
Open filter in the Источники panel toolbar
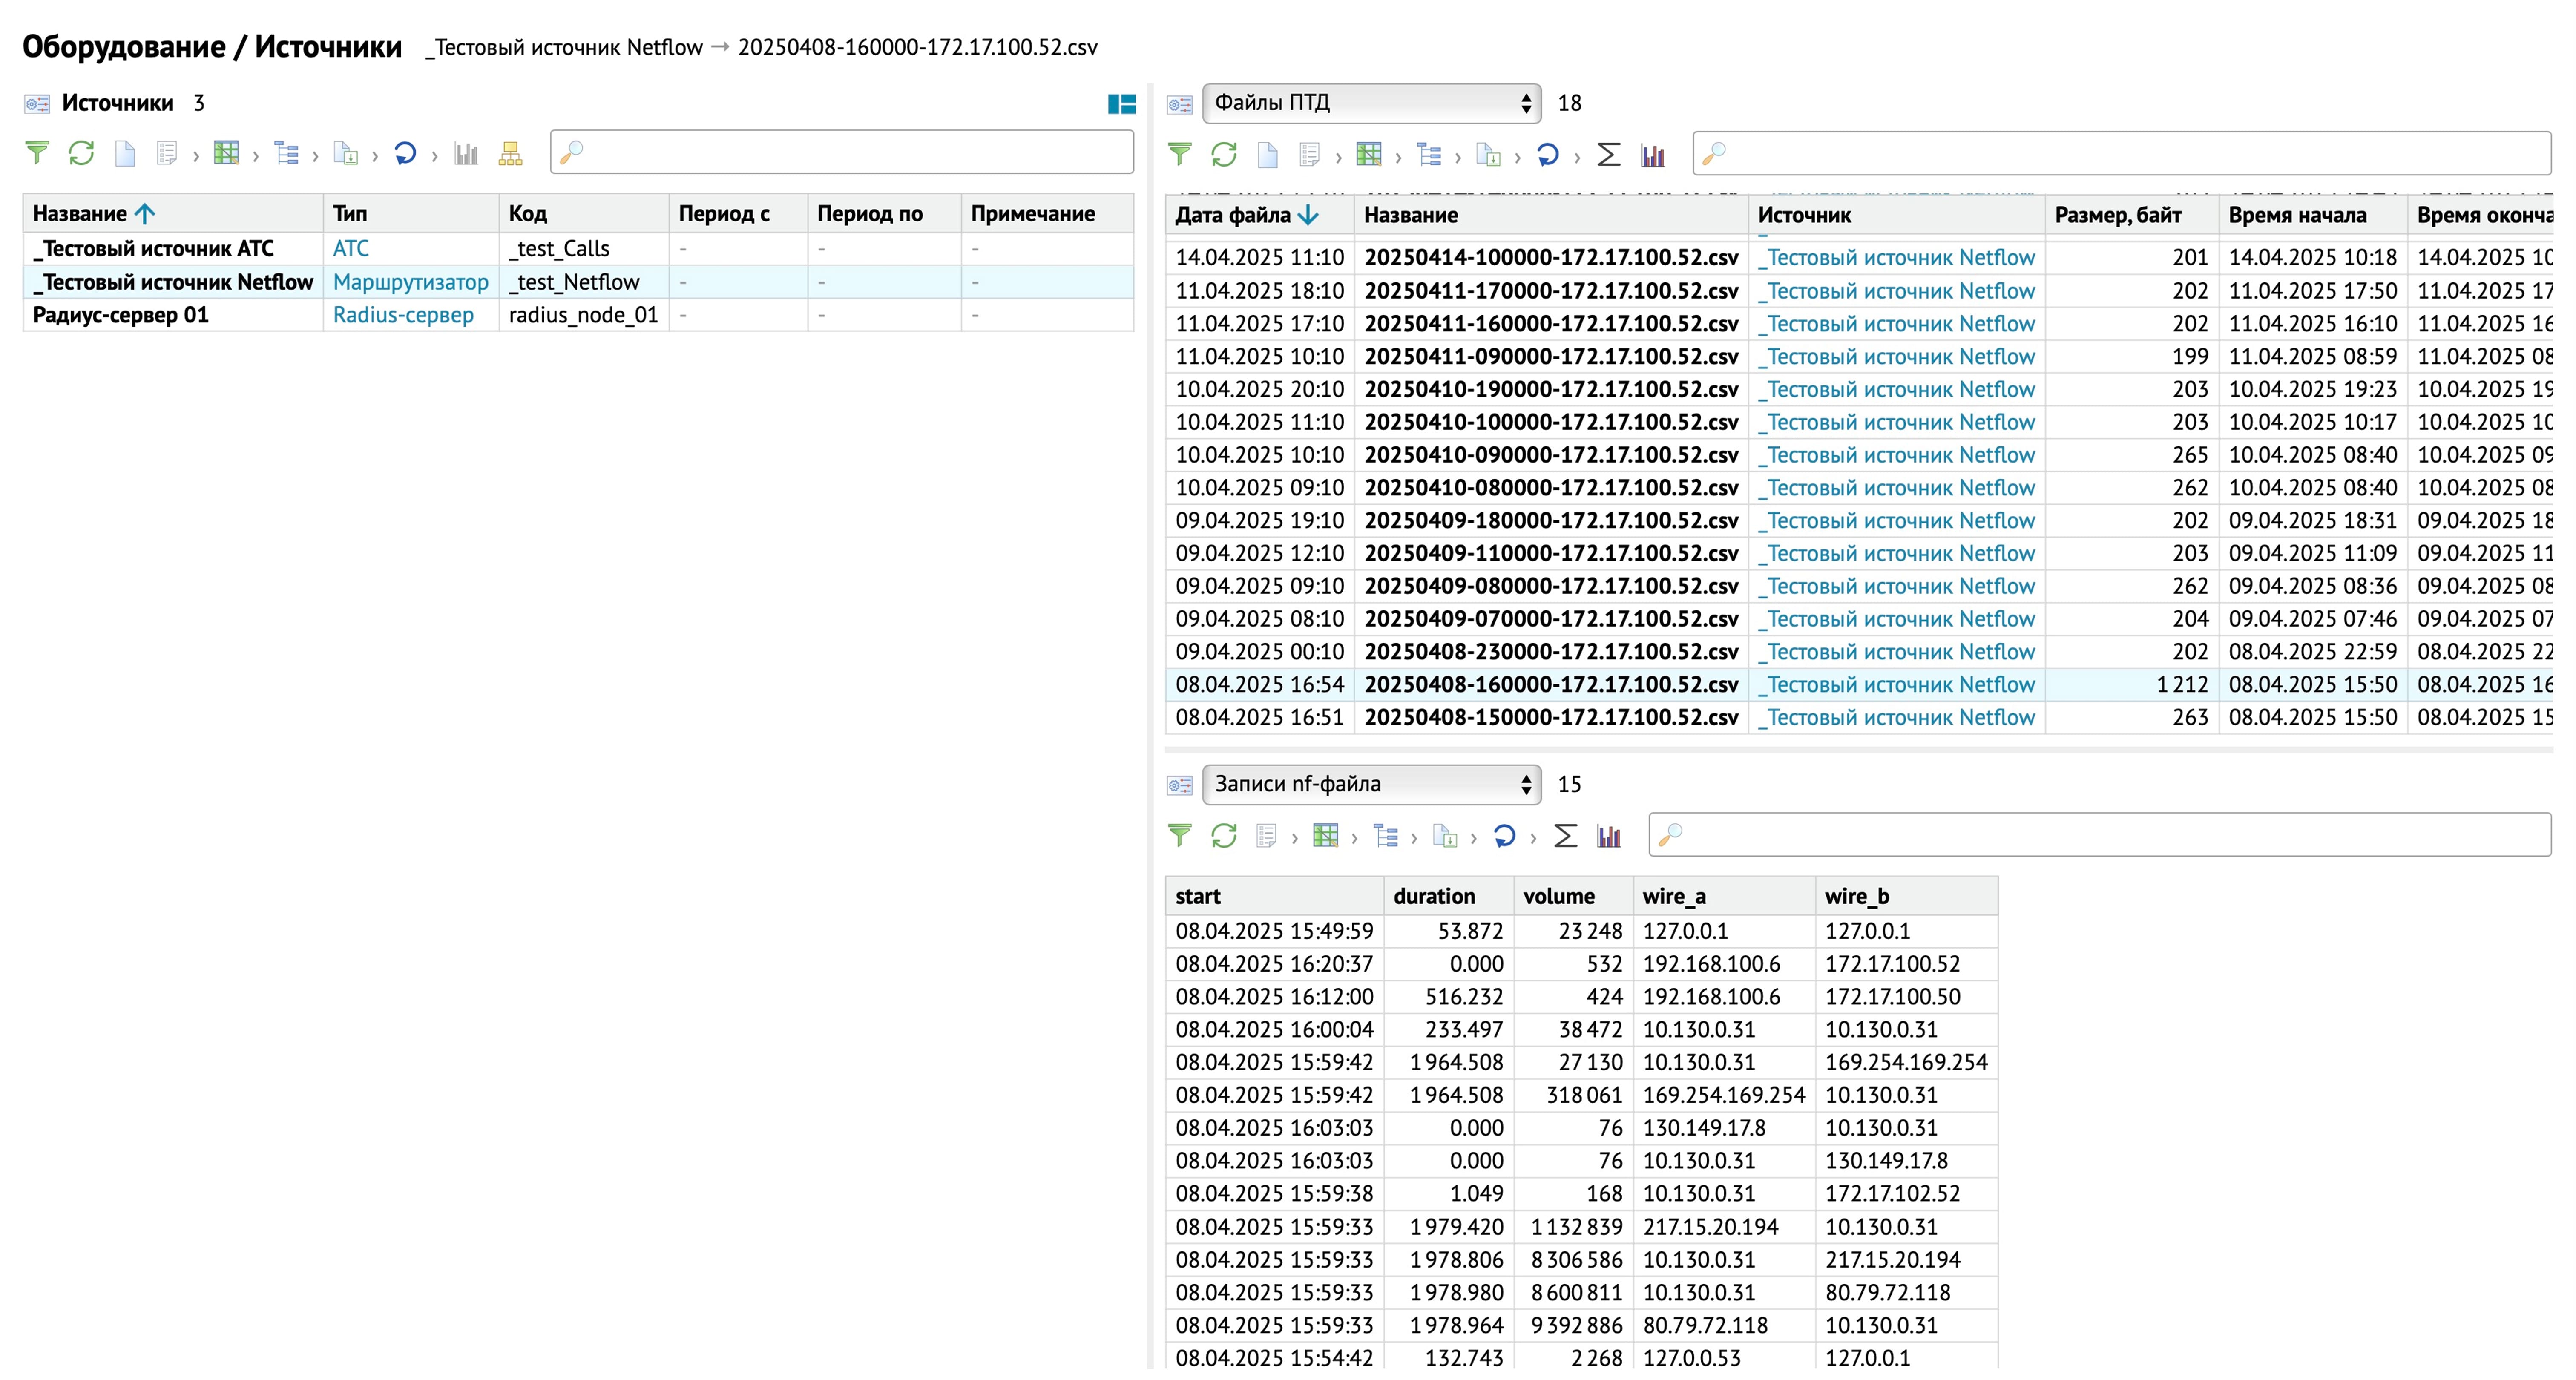click(37, 153)
